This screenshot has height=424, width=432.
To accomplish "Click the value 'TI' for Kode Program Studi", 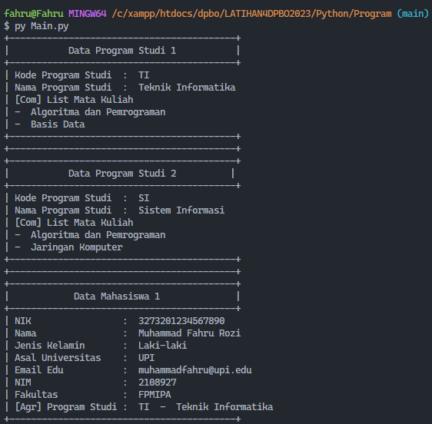I will (144, 75).
